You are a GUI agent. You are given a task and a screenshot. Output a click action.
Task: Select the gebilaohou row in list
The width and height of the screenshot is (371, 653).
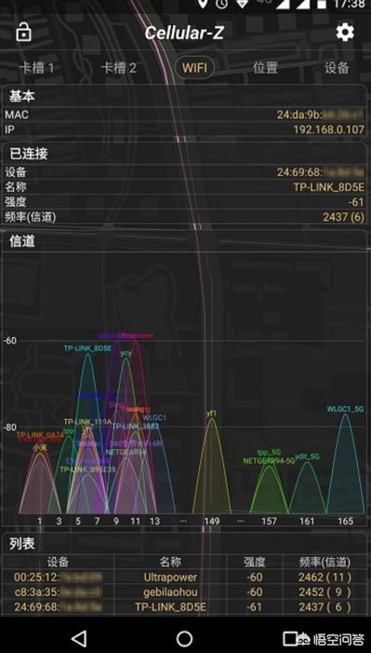coord(184,592)
